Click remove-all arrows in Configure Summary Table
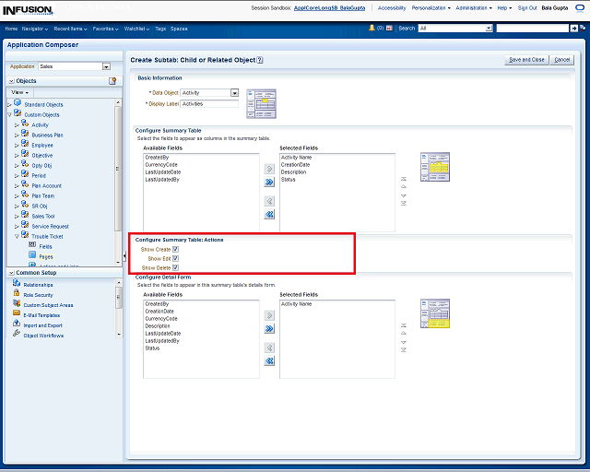The height and width of the screenshot is (472, 590). (x=269, y=214)
